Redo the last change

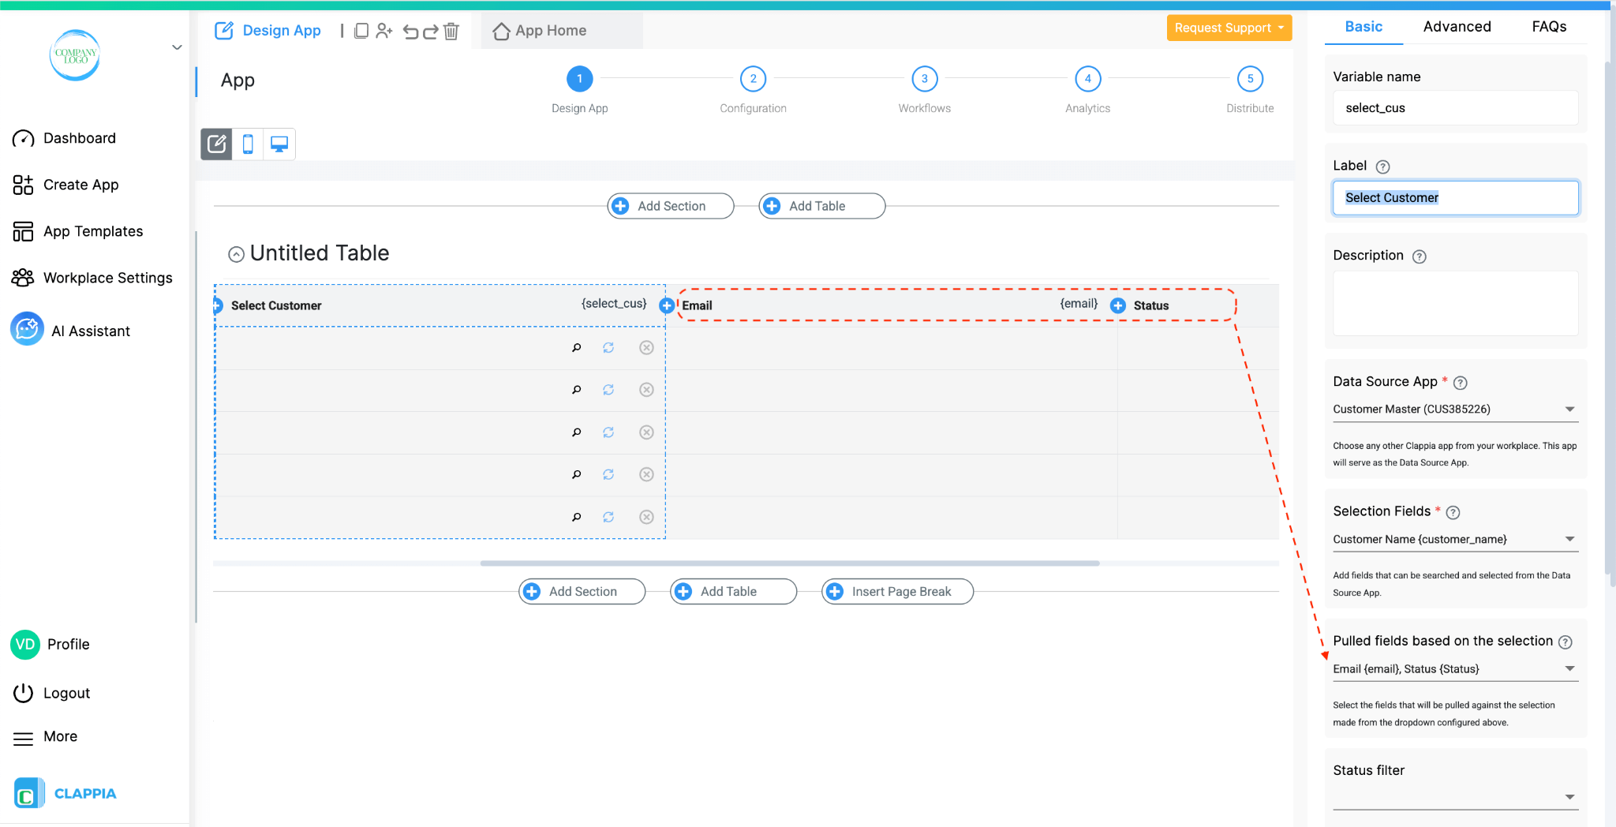(x=430, y=30)
